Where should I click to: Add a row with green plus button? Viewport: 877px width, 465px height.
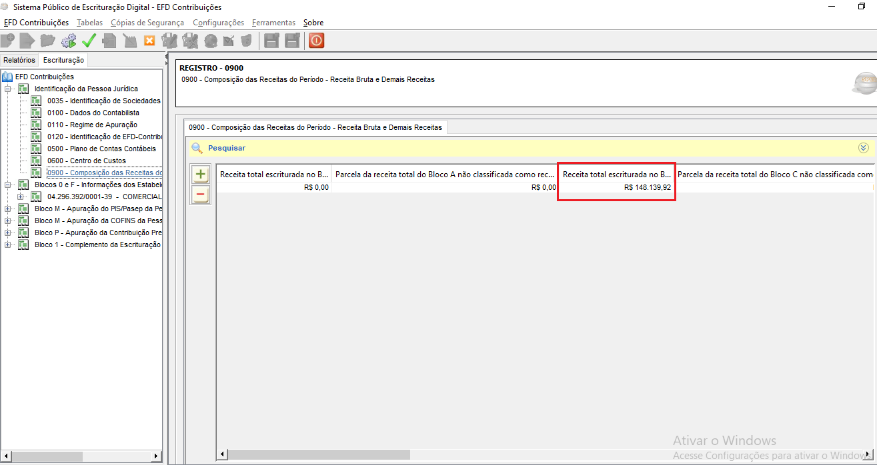(200, 175)
